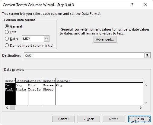Click the preview scroll up arrow
This screenshot has height=125, width=153.
145,85
